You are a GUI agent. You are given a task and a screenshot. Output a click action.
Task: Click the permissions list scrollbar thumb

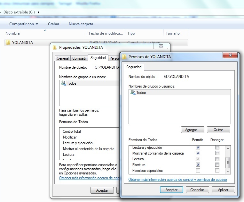coord(228,163)
